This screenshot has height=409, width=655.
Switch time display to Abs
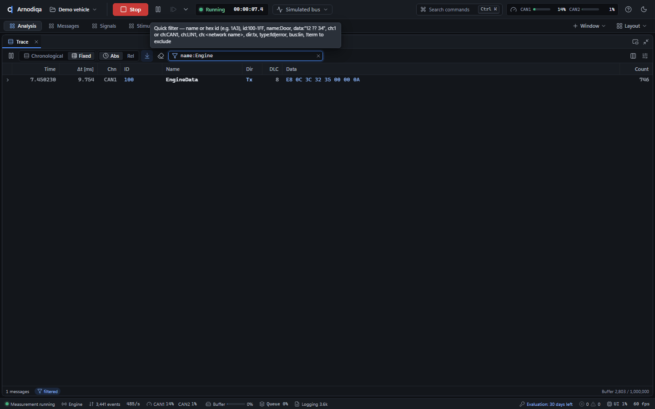pyautogui.click(x=111, y=56)
